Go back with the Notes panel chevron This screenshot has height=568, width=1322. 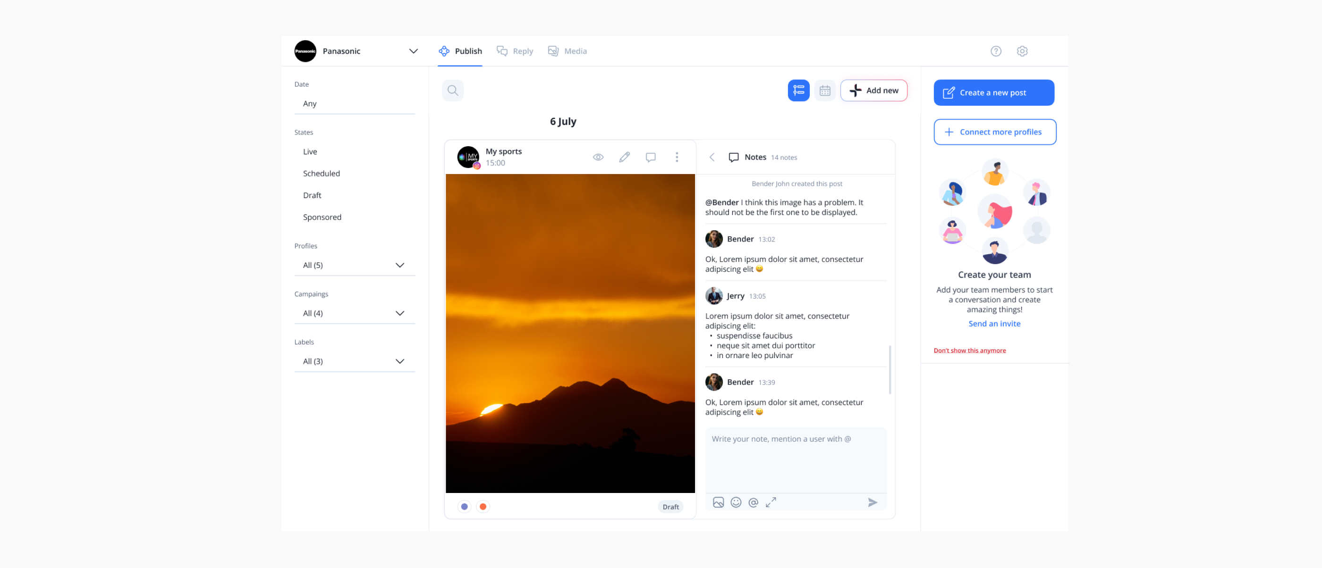712,157
